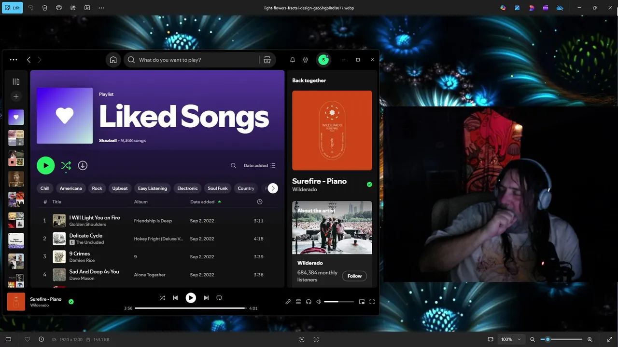Rotate the image using the rotate icon
This screenshot has width=618, height=347.
point(30,8)
